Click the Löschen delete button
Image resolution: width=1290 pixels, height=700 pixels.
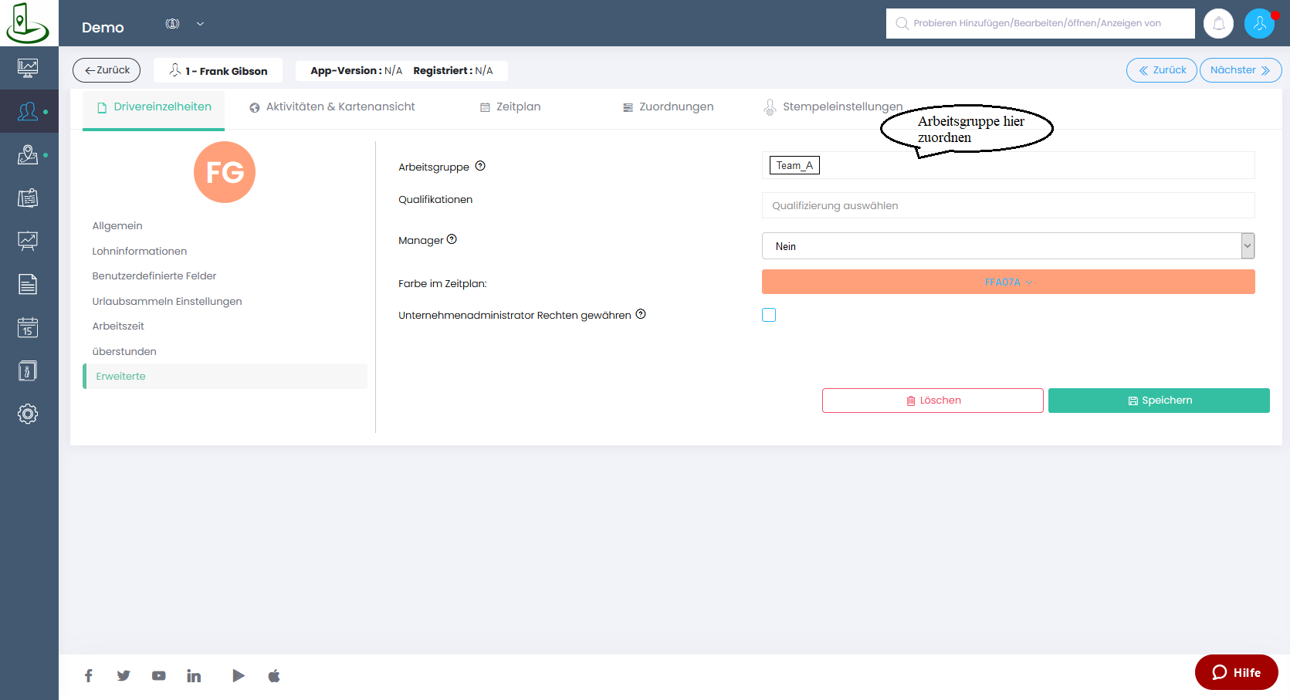(933, 401)
